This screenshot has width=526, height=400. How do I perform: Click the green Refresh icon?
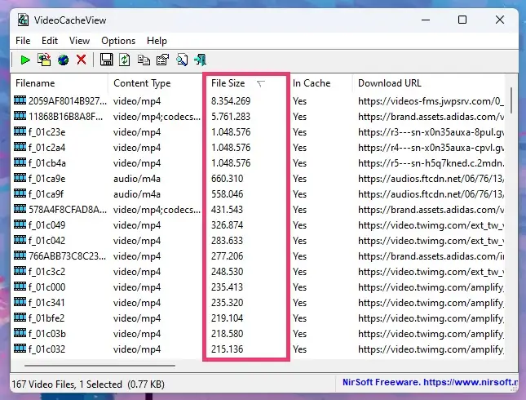pyautogui.click(x=125, y=60)
